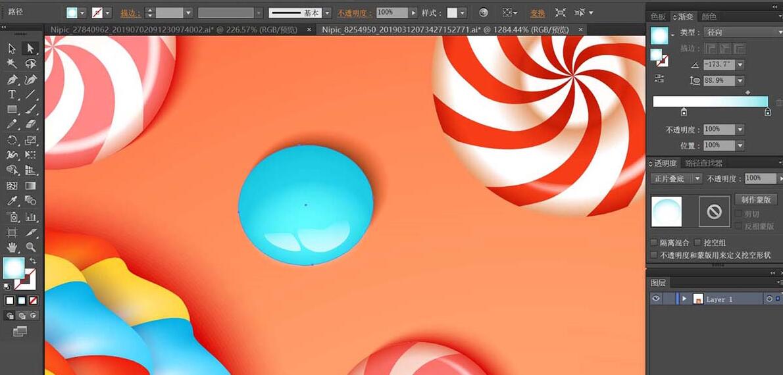Toggle Layer 1 visibility eye
Screen dimensions: 783x375
[x=656, y=299]
